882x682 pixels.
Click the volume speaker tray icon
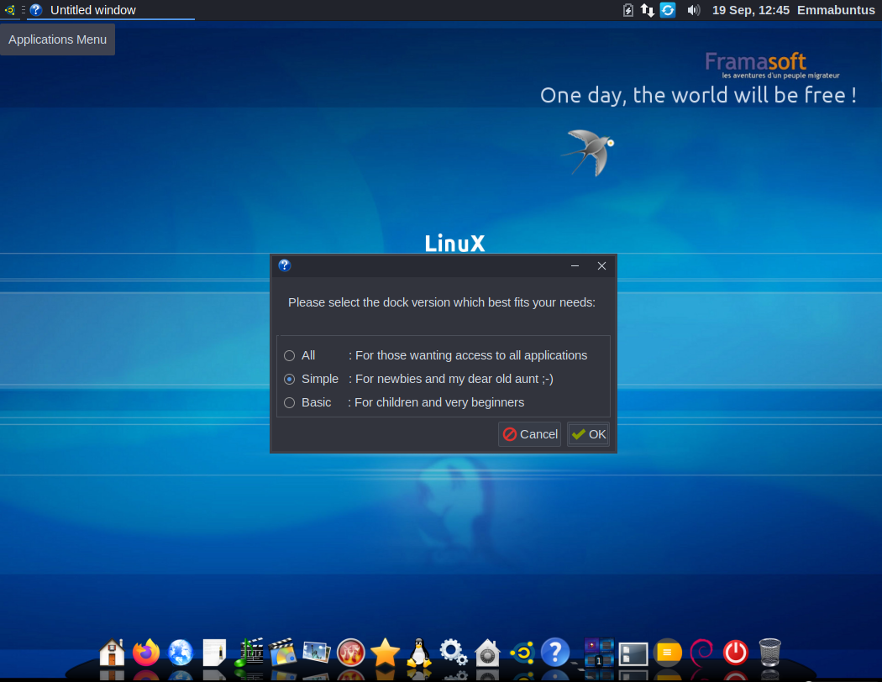click(x=694, y=10)
